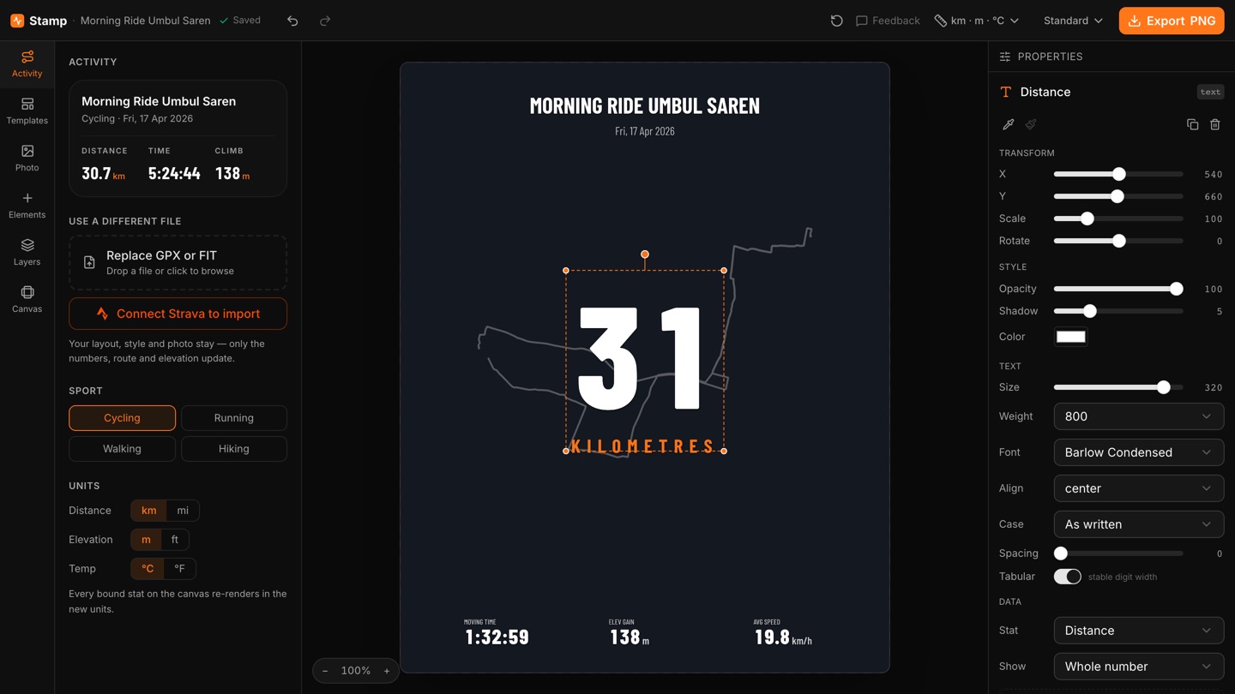Toggle the Tabular stable digit width switch

pos(1067,577)
